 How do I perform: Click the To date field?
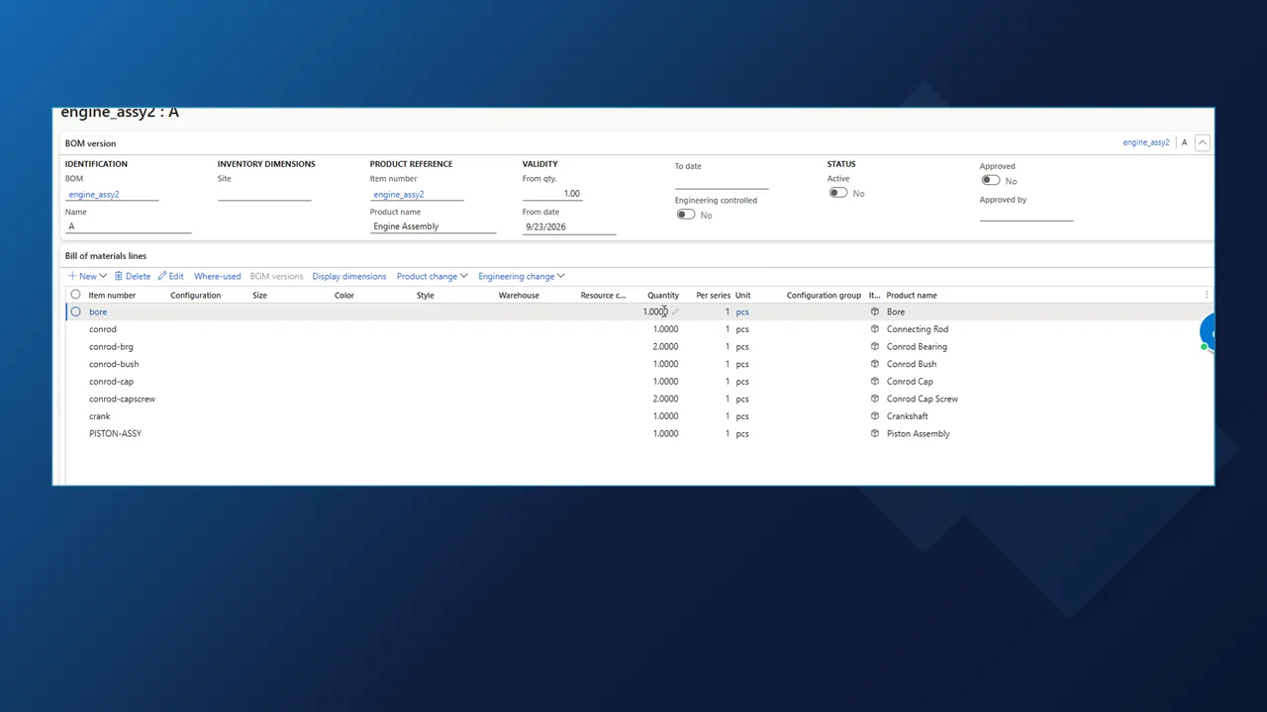click(x=722, y=181)
